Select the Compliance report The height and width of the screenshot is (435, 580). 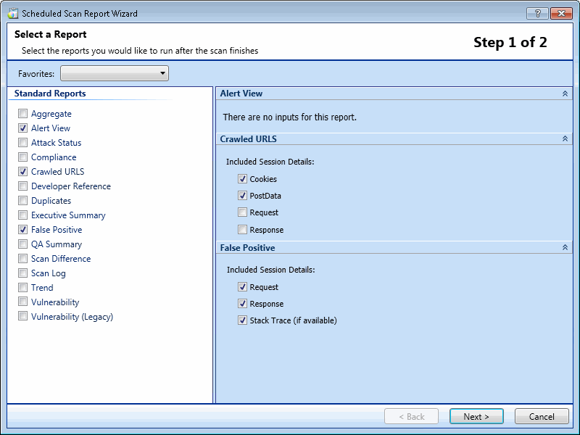point(22,157)
